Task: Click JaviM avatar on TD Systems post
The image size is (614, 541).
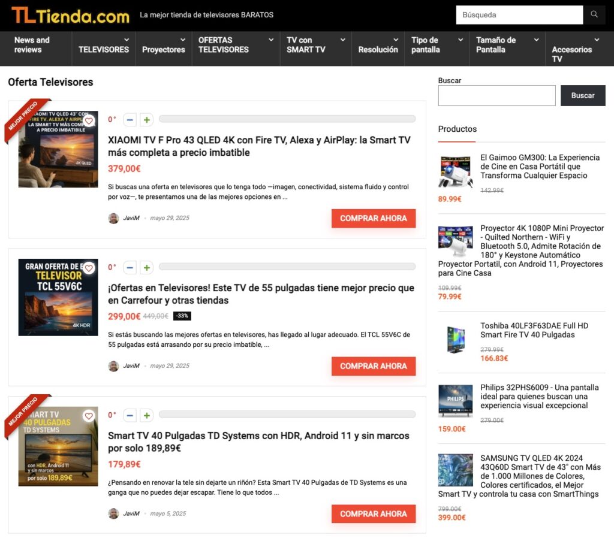Action: [113, 513]
